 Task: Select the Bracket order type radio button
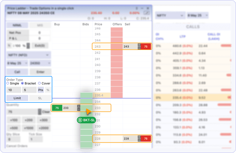point(22,83)
